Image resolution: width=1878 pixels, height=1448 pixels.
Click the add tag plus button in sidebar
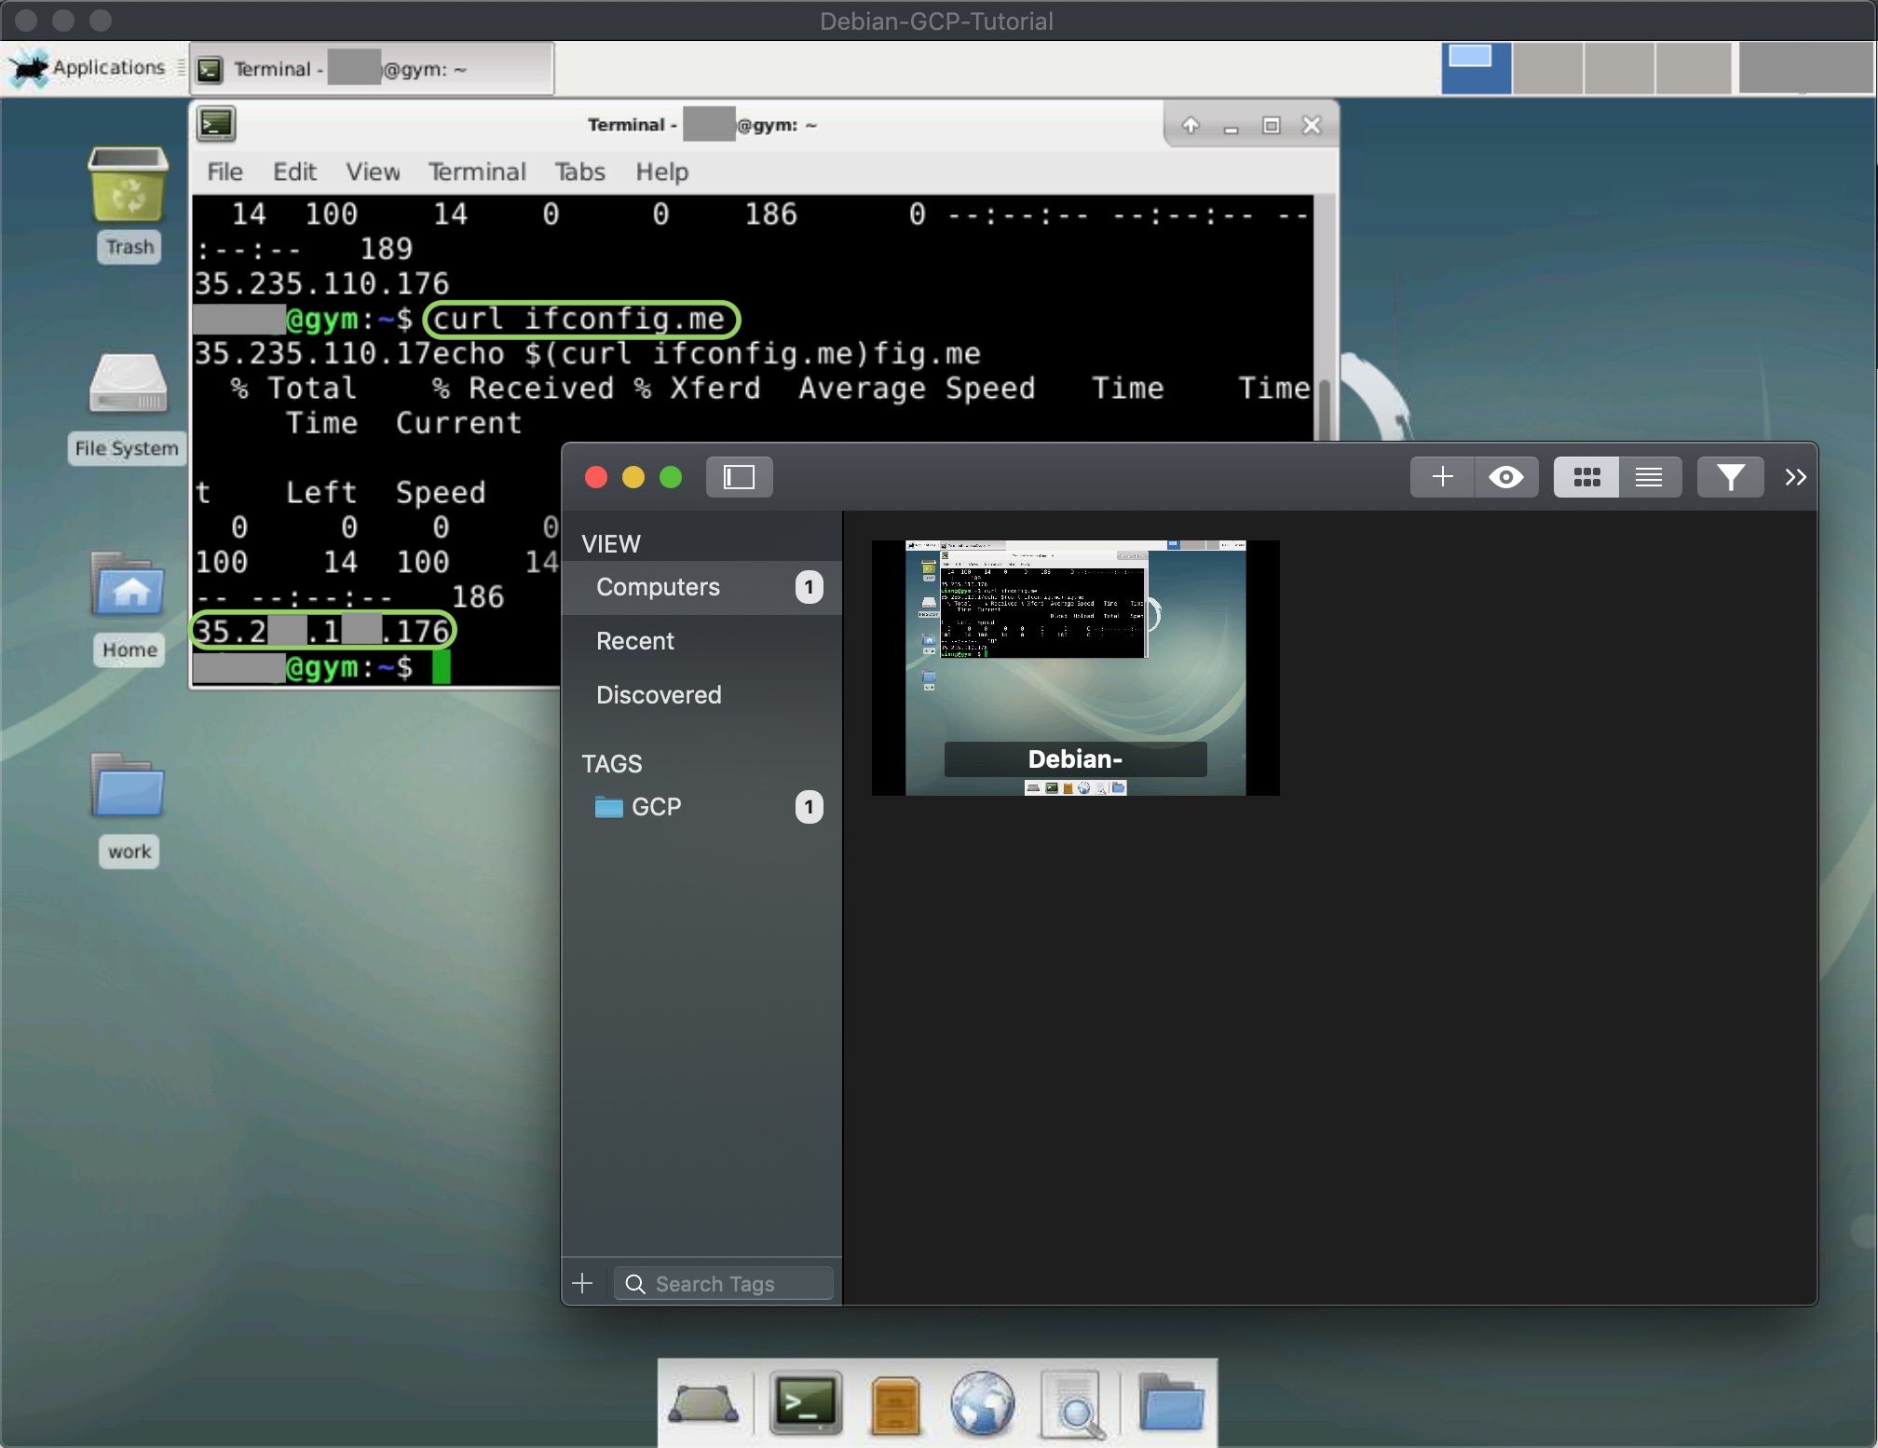[x=584, y=1282]
